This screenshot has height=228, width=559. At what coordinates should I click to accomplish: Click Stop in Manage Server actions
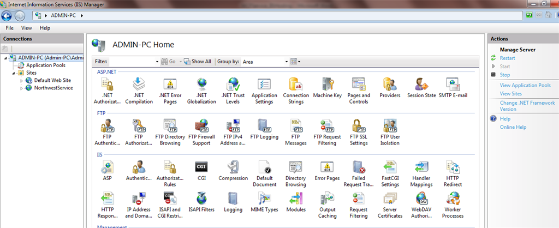click(x=505, y=75)
